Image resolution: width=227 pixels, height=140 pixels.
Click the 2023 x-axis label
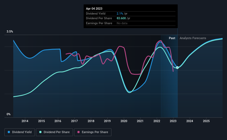(x=173, y=121)
